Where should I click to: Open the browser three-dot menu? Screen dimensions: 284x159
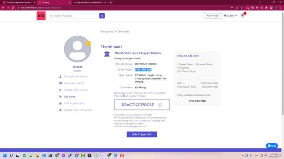tap(281, 8)
